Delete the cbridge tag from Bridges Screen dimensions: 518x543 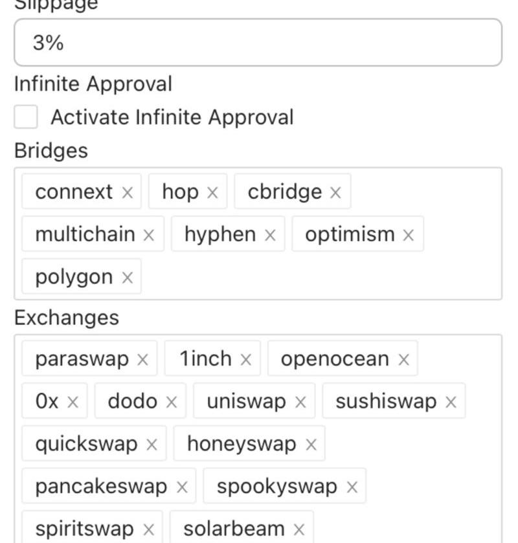point(335,192)
